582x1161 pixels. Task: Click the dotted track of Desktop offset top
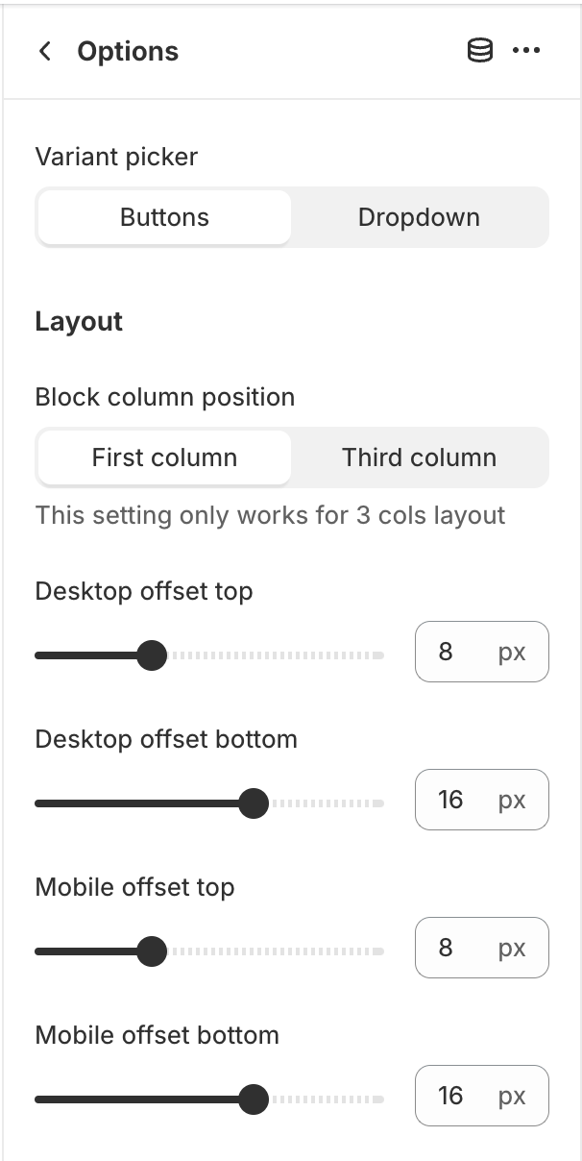pyautogui.click(x=276, y=656)
